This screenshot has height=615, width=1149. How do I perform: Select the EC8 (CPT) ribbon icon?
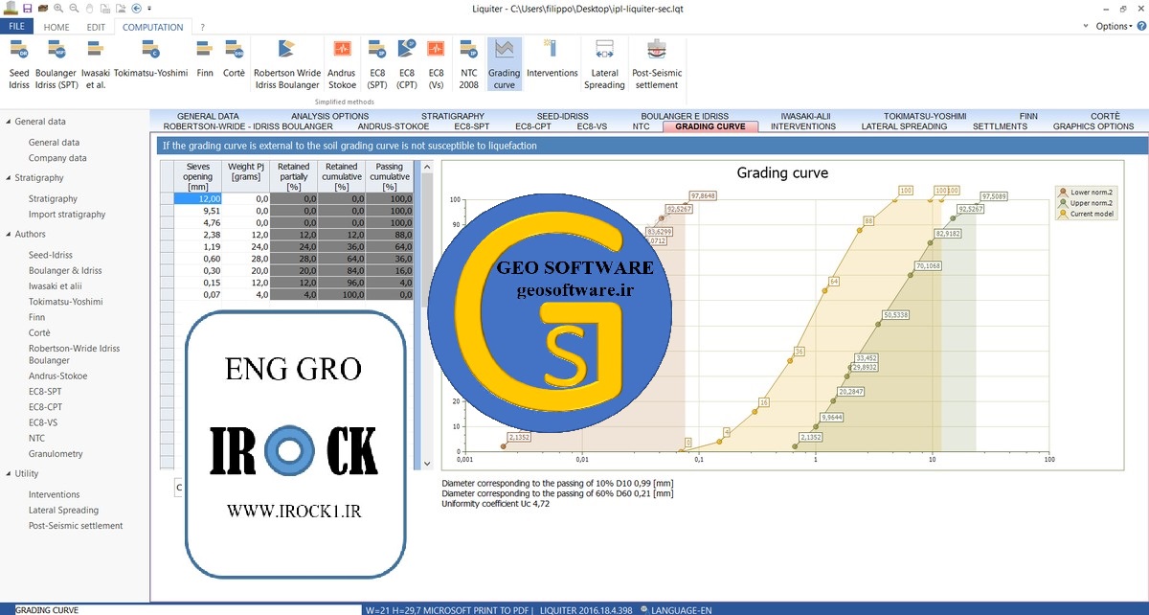coord(407,50)
